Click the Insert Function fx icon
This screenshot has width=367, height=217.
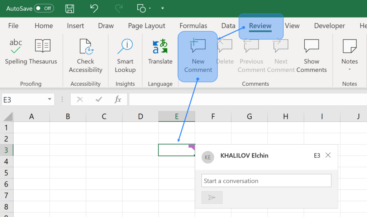pyautogui.click(x=118, y=99)
